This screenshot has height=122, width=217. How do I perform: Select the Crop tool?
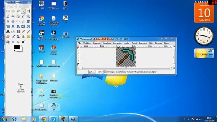click(x=23, y=21)
